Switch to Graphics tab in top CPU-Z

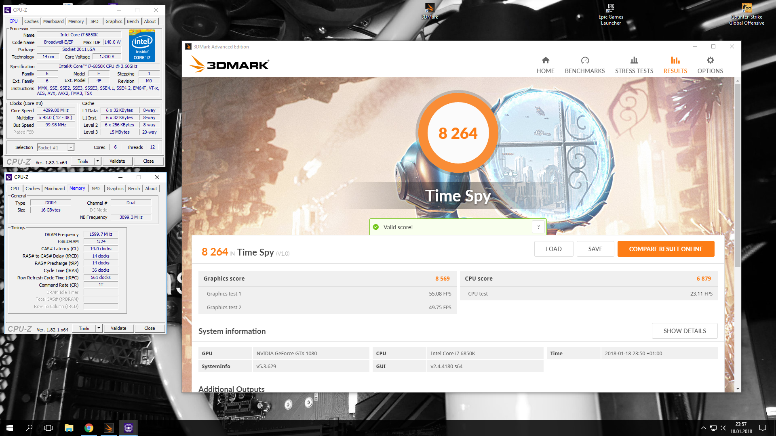[x=114, y=21]
